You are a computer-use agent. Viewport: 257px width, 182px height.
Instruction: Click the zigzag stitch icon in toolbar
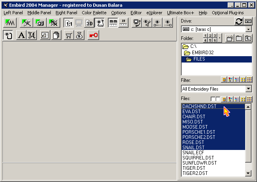[9, 23]
